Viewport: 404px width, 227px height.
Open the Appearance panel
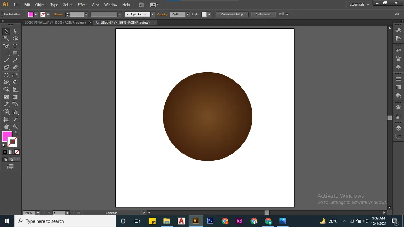(x=398, y=108)
